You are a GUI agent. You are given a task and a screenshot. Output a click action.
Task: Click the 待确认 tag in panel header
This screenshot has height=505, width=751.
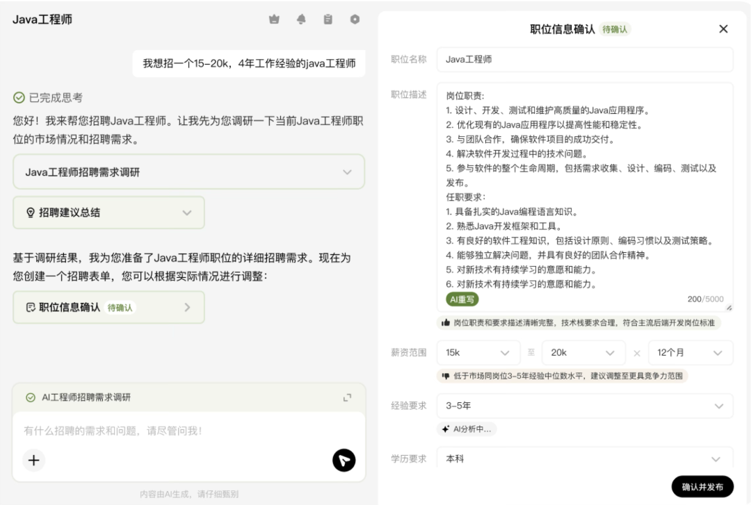click(x=615, y=29)
